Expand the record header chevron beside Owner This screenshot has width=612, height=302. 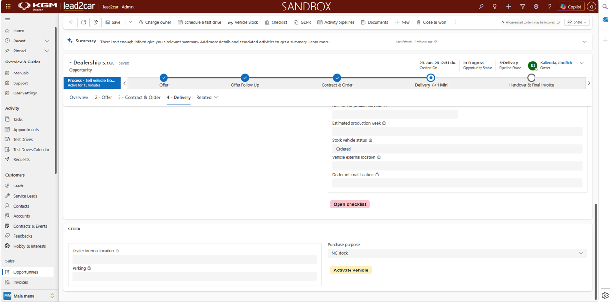click(582, 63)
